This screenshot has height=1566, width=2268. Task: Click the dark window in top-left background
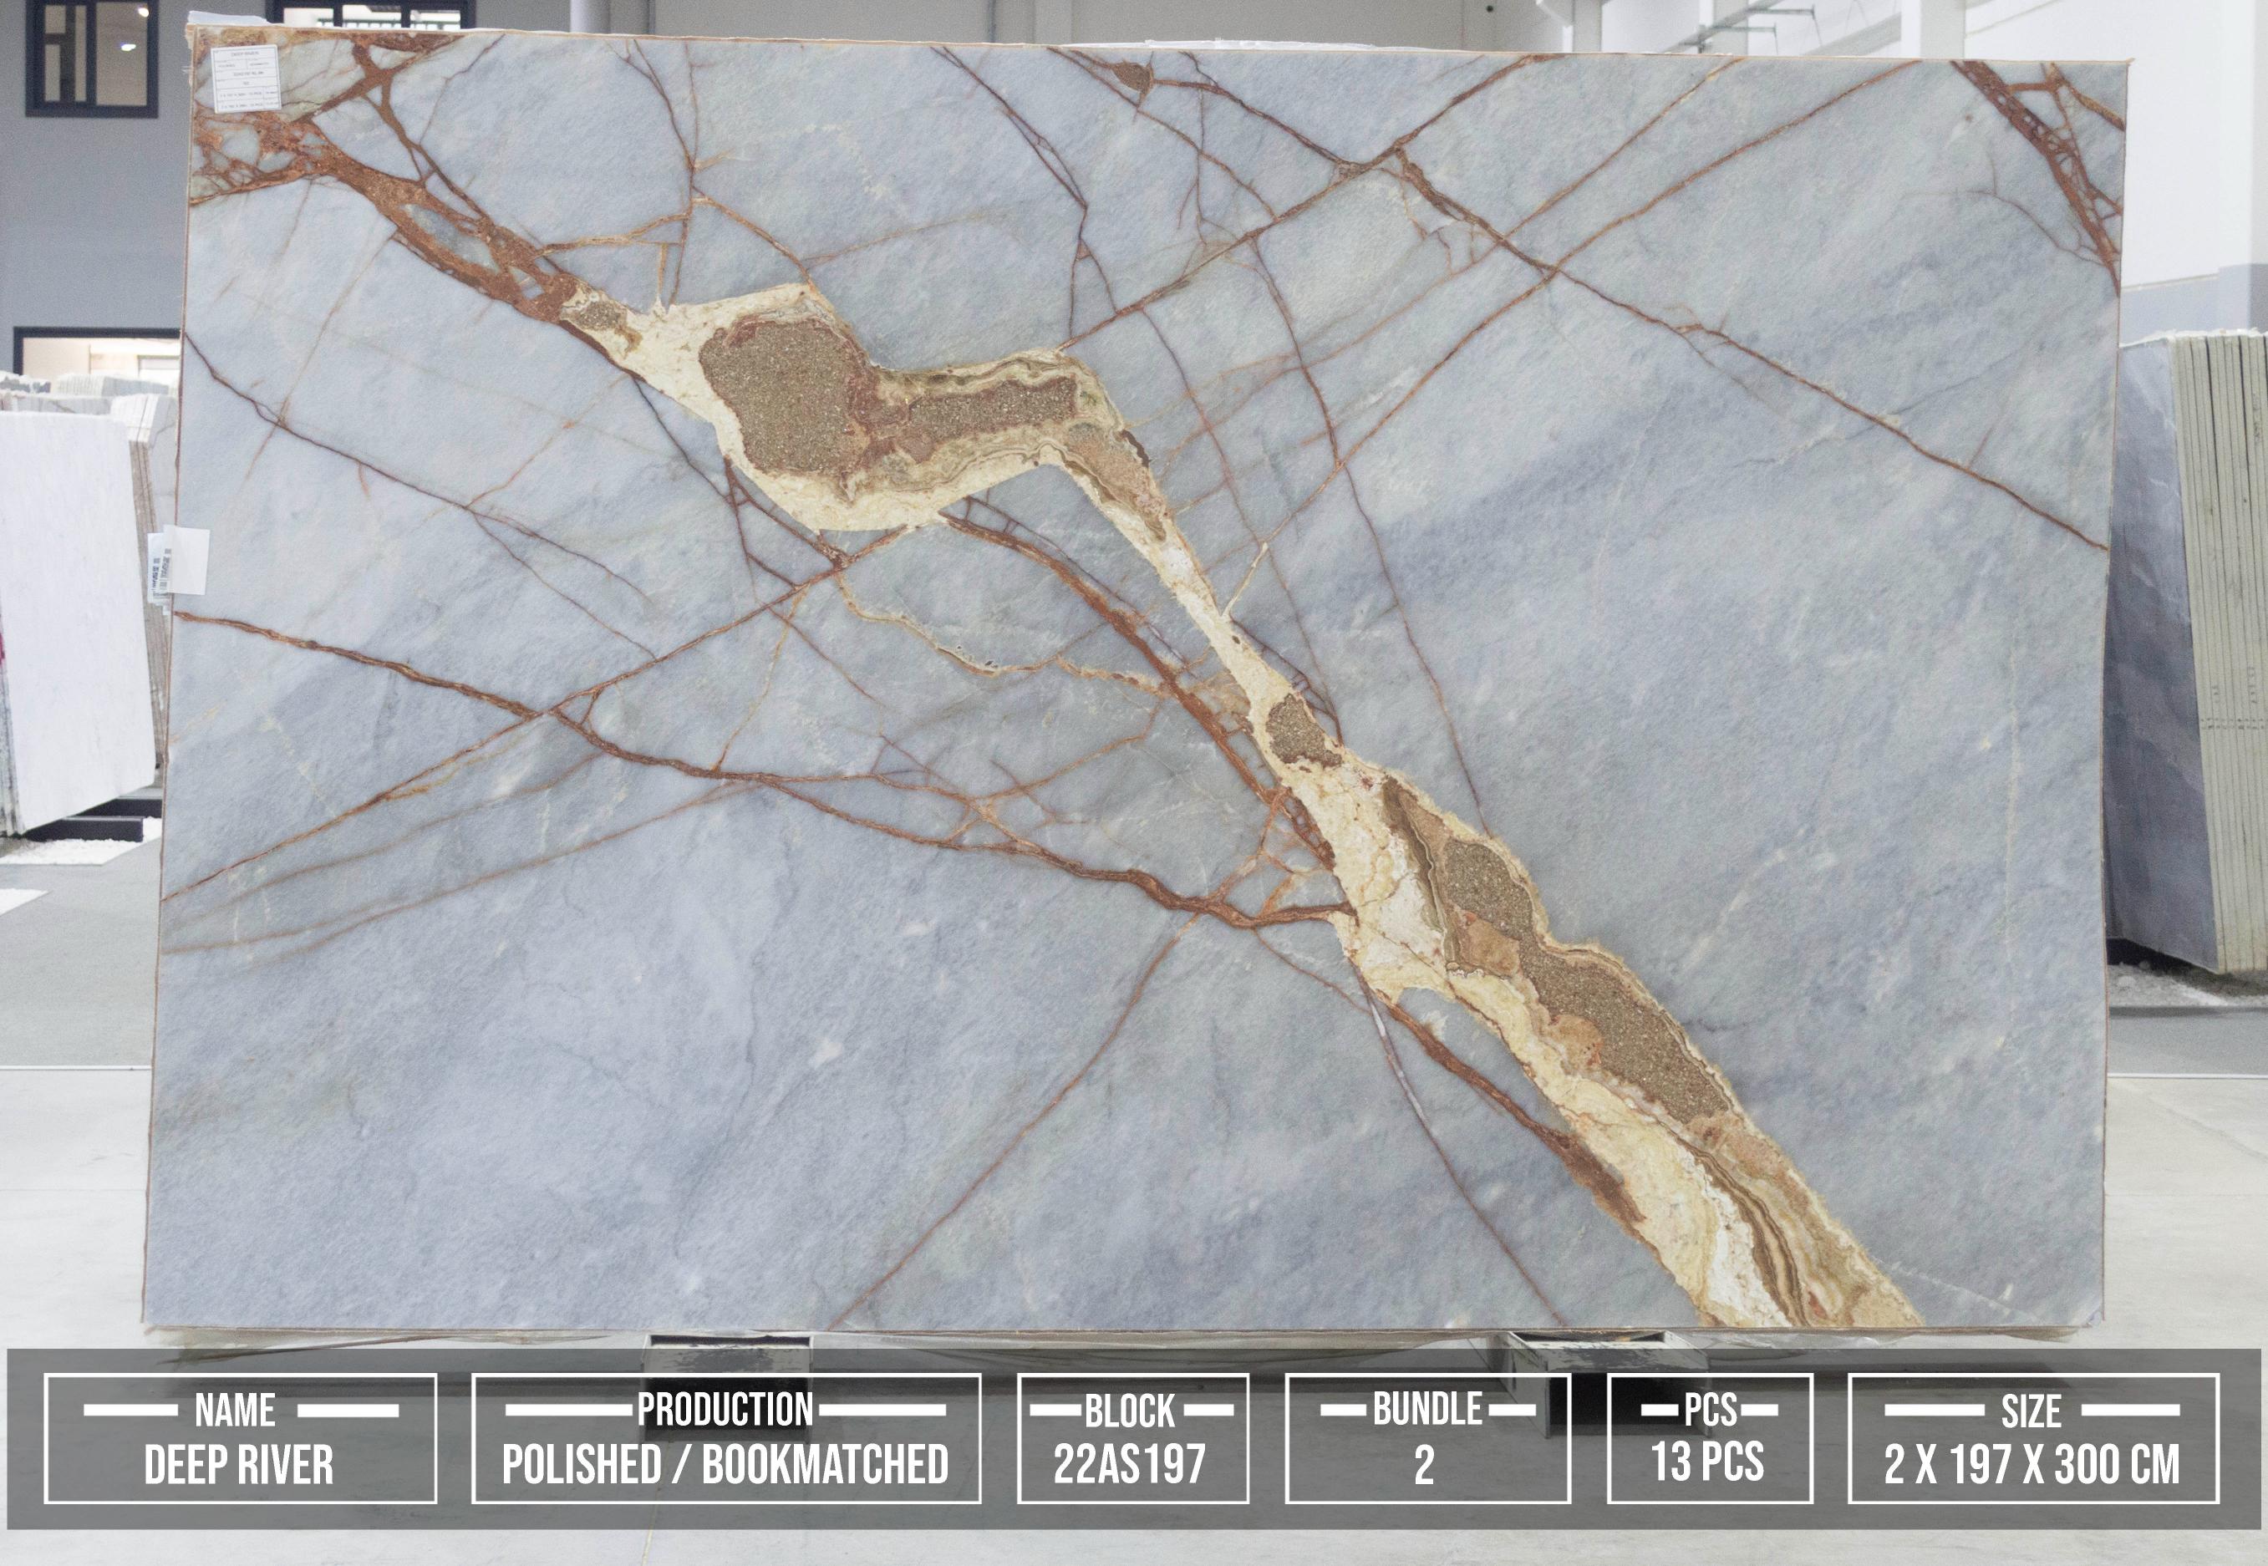(91, 56)
